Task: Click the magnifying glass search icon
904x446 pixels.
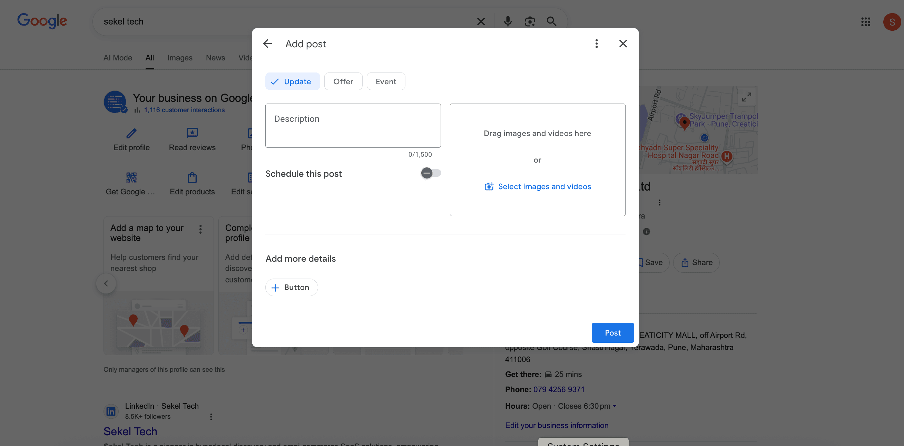Action: (551, 22)
